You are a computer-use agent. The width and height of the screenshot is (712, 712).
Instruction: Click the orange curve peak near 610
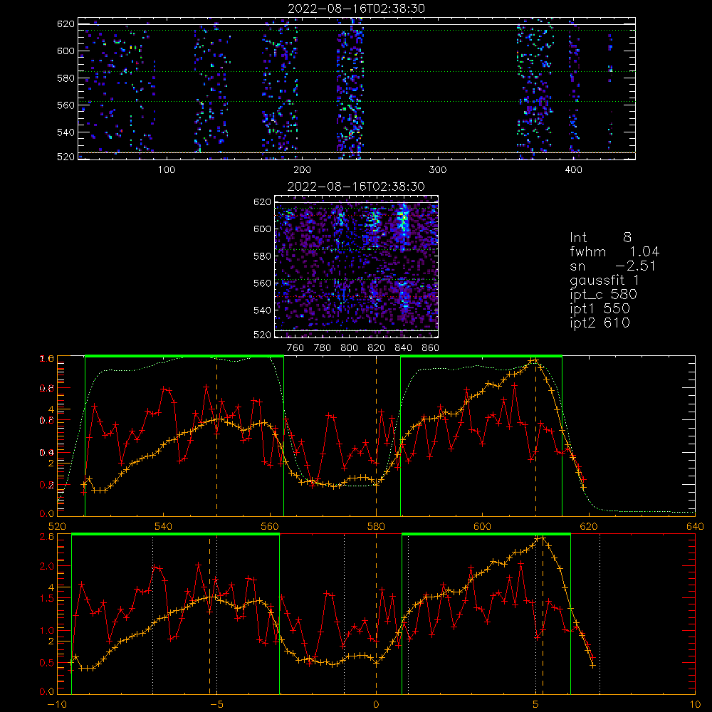point(535,360)
